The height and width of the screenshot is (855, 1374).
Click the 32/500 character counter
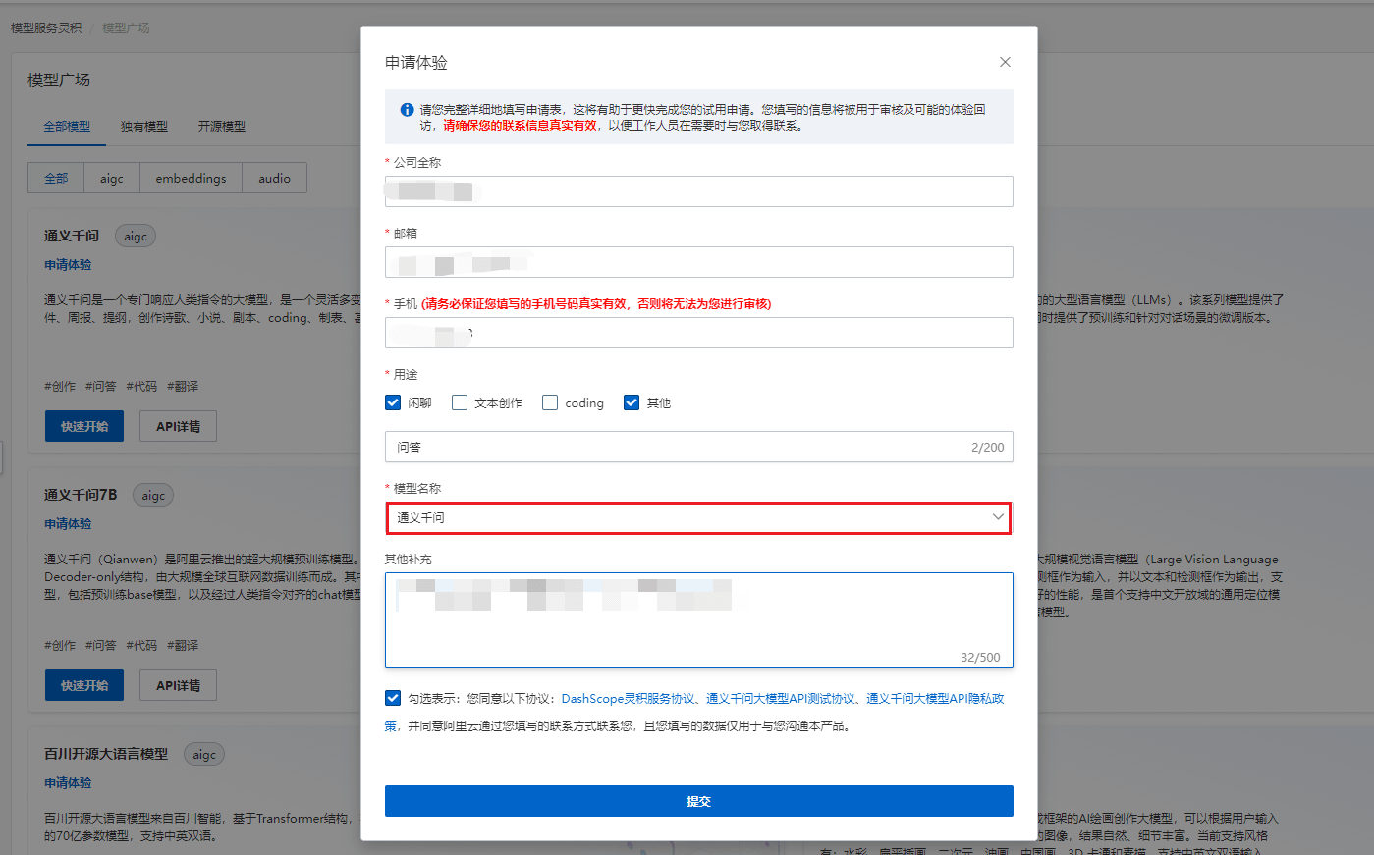click(980, 658)
